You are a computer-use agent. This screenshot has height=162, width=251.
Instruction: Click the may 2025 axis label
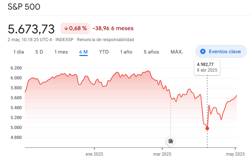(235, 154)
